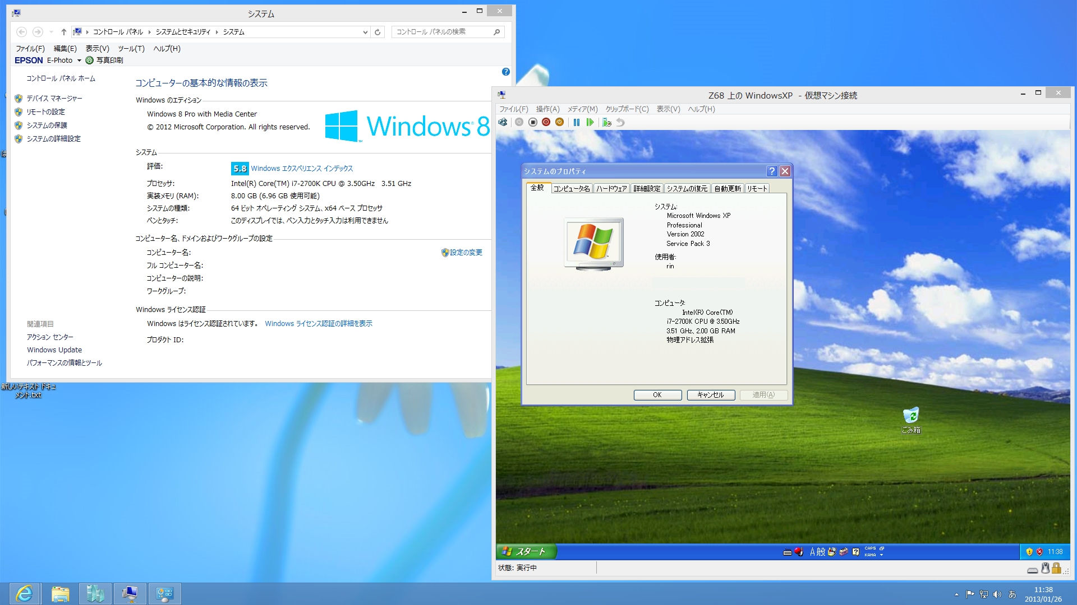
Task: Expand the recent locations arrow beside navigation buttons
Action: click(51, 32)
